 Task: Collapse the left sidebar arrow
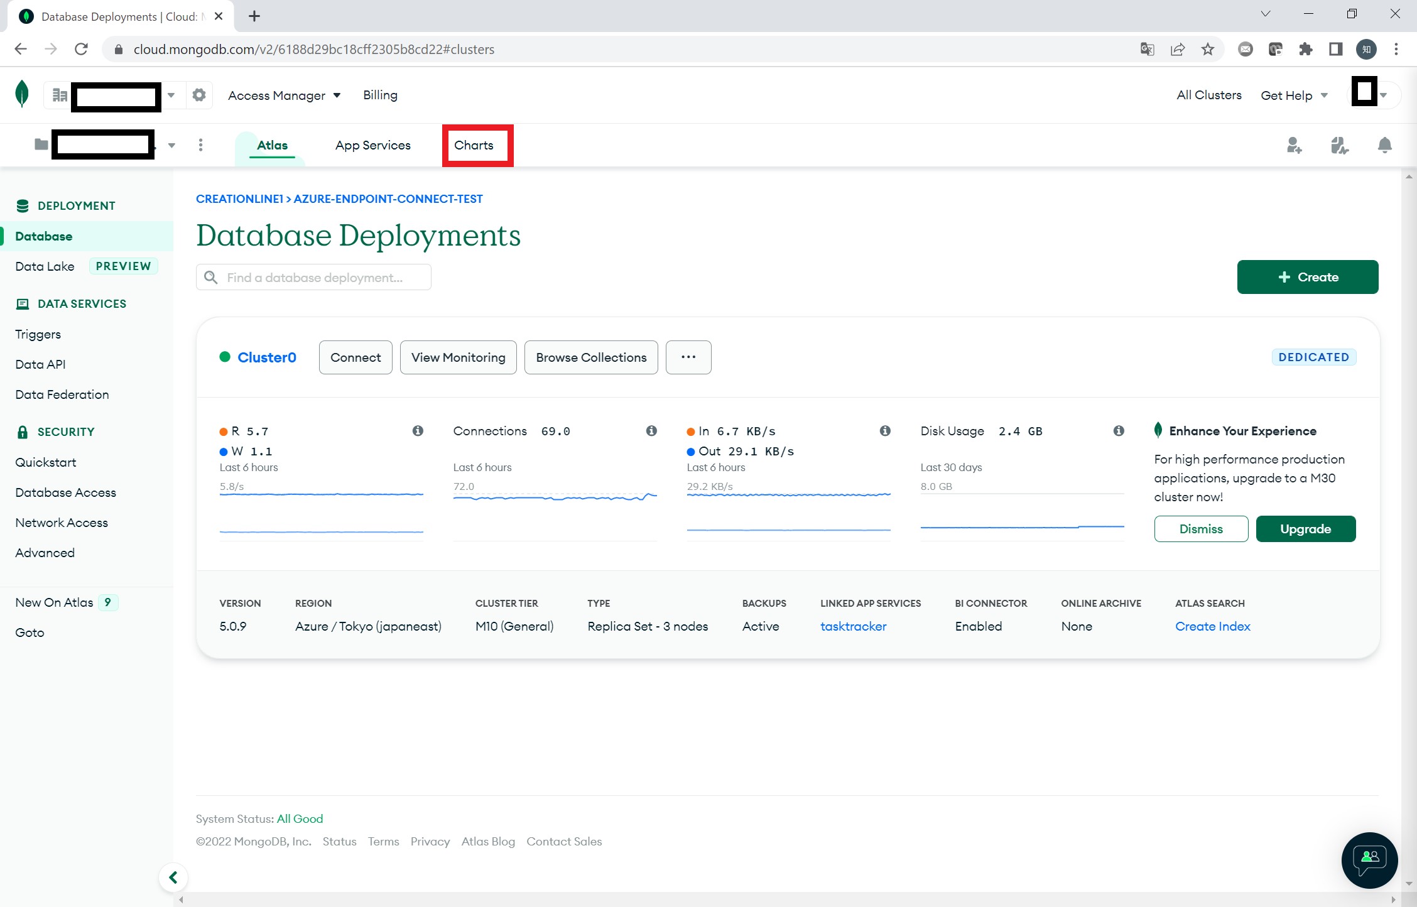pyautogui.click(x=173, y=877)
